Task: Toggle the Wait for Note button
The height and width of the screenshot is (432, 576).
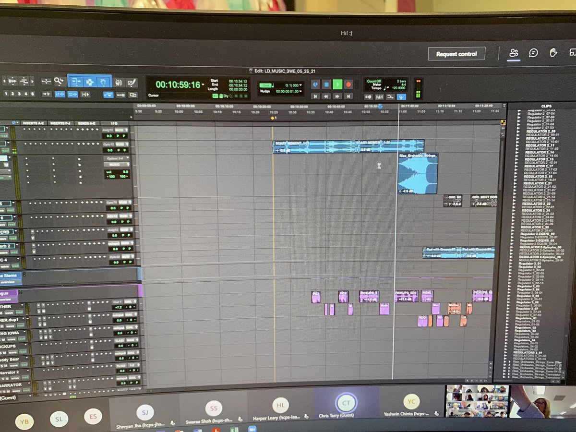Action: click(369, 96)
